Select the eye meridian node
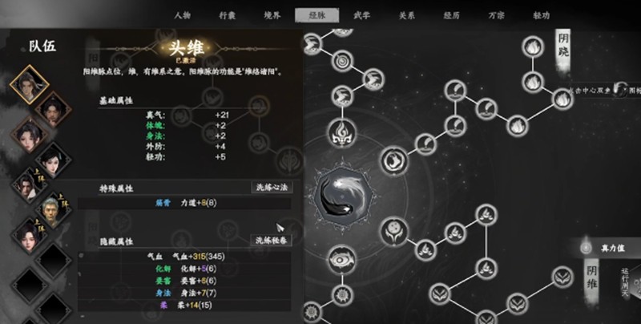This screenshot has height=324, width=641. pos(342,259)
